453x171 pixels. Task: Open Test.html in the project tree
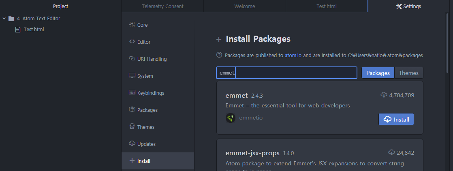[34, 30]
